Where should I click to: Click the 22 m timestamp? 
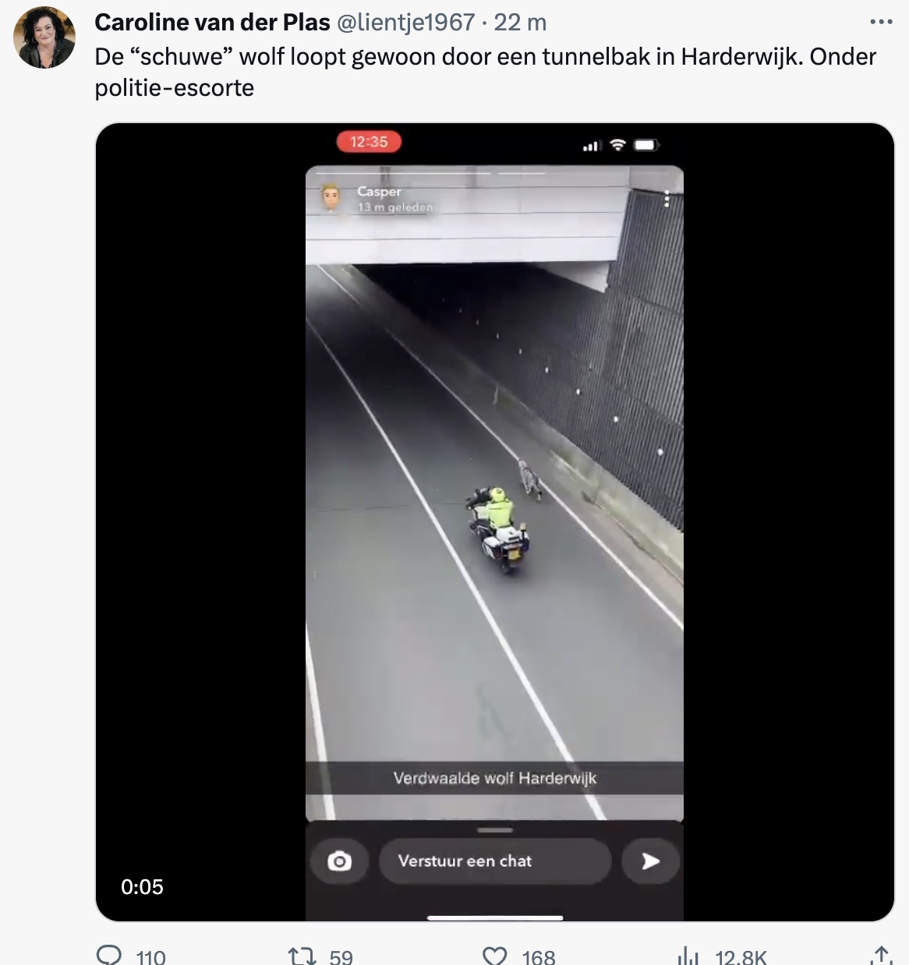pyautogui.click(x=520, y=23)
